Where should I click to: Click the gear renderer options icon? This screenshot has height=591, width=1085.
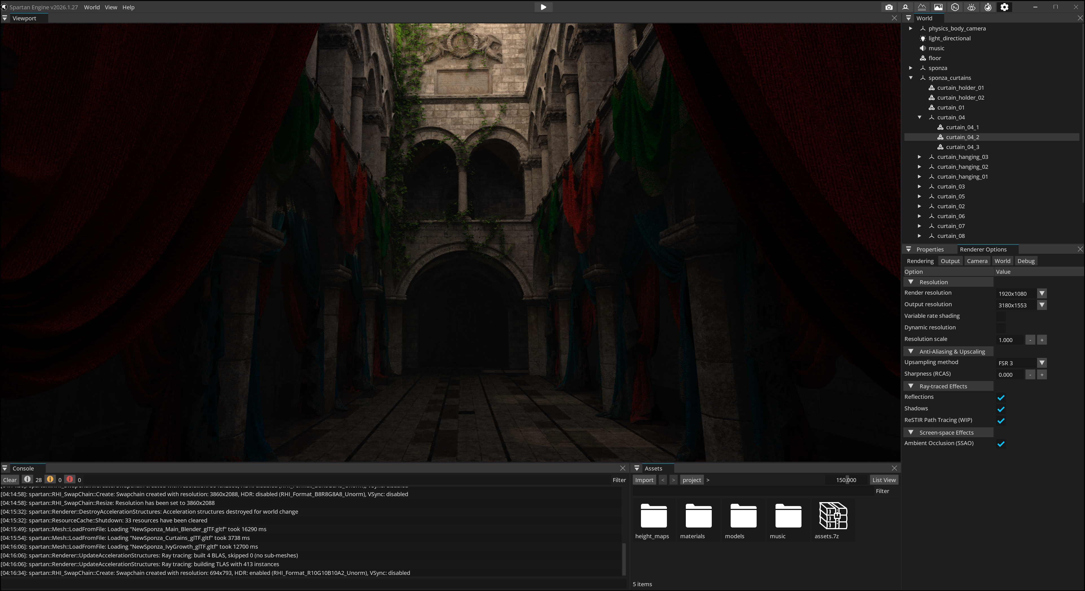pos(1005,7)
